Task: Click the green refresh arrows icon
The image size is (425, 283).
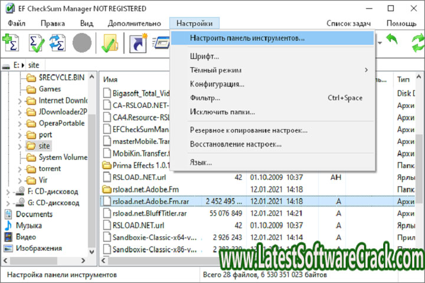Action: 418,43
